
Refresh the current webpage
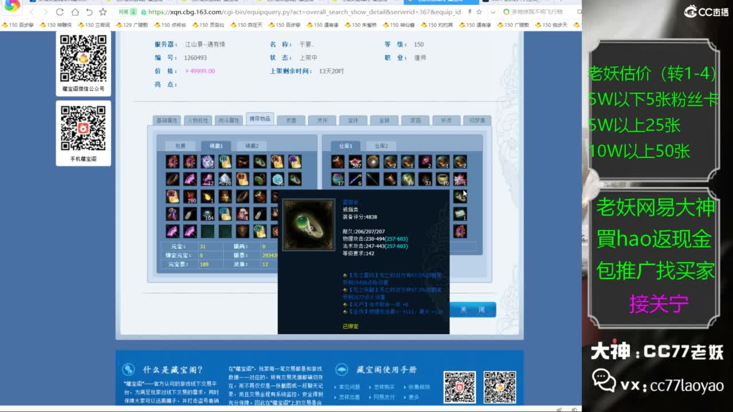(x=60, y=12)
